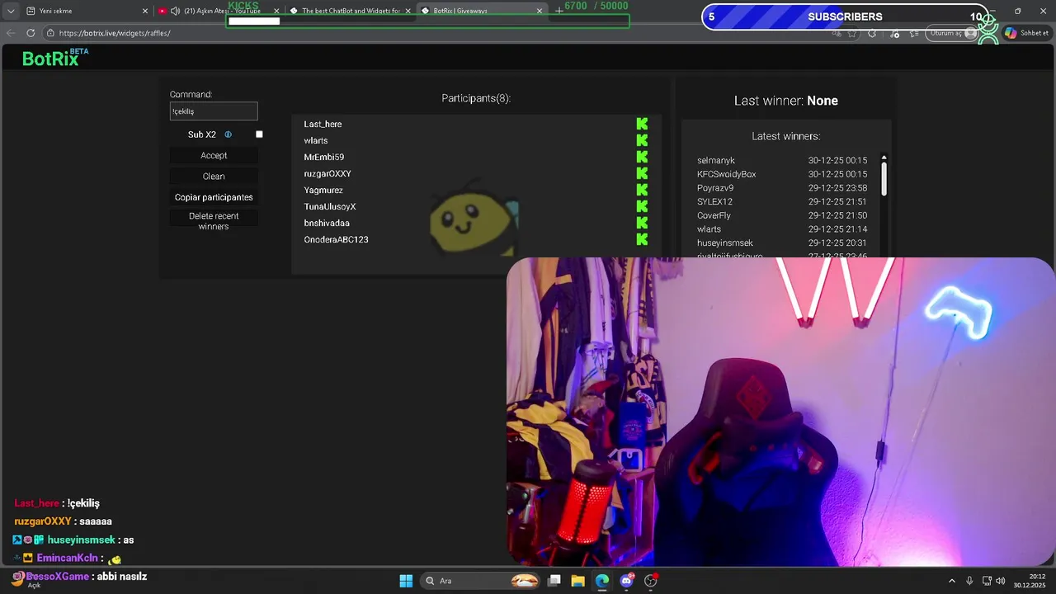Click Kick icon beside wlarts participant
The height and width of the screenshot is (594, 1056).
click(x=642, y=140)
